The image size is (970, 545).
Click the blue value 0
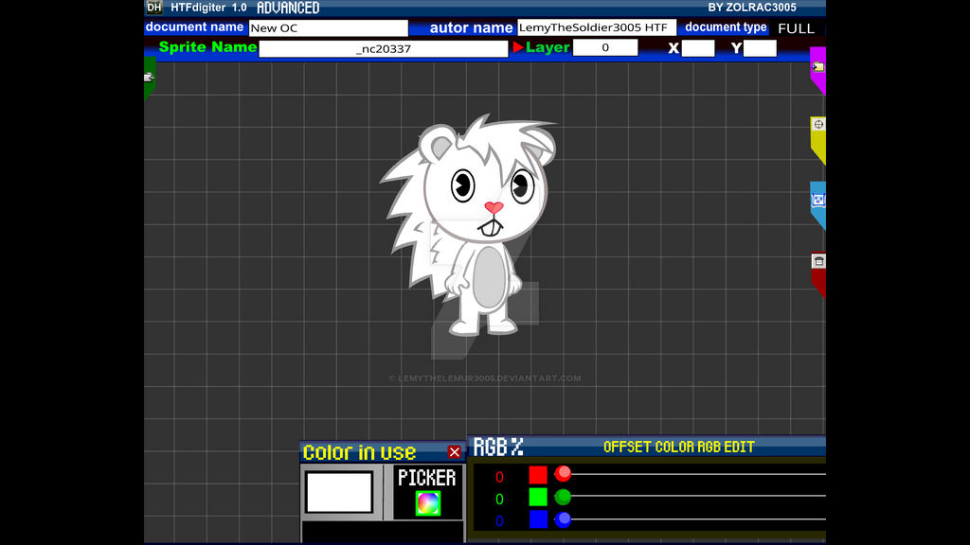(499, 521)
